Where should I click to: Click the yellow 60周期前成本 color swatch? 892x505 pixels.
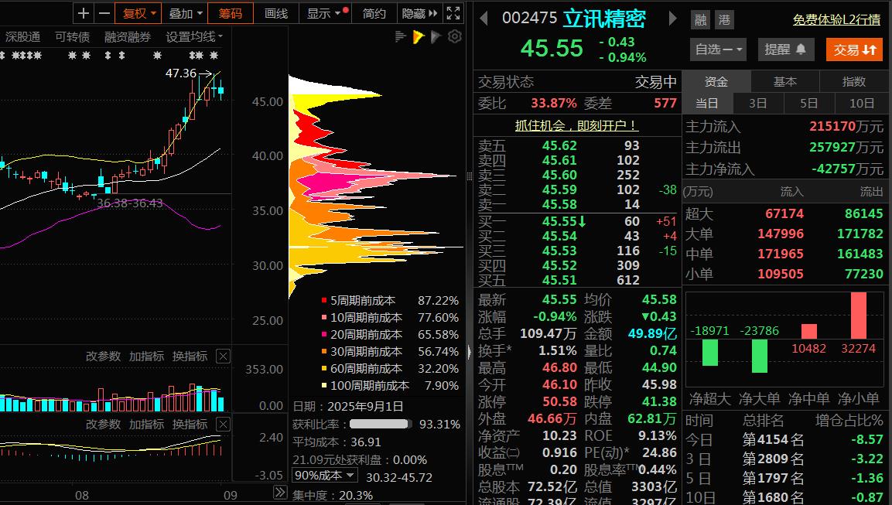click(324, 369)
